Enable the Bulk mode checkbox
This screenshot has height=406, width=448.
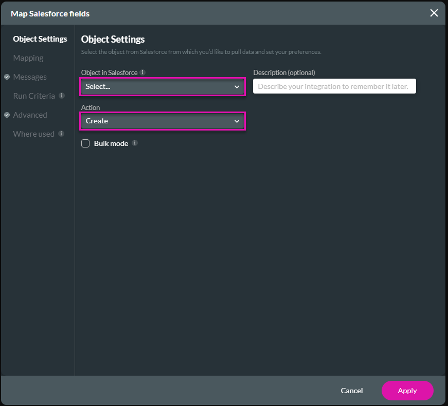tap(85, 143)
